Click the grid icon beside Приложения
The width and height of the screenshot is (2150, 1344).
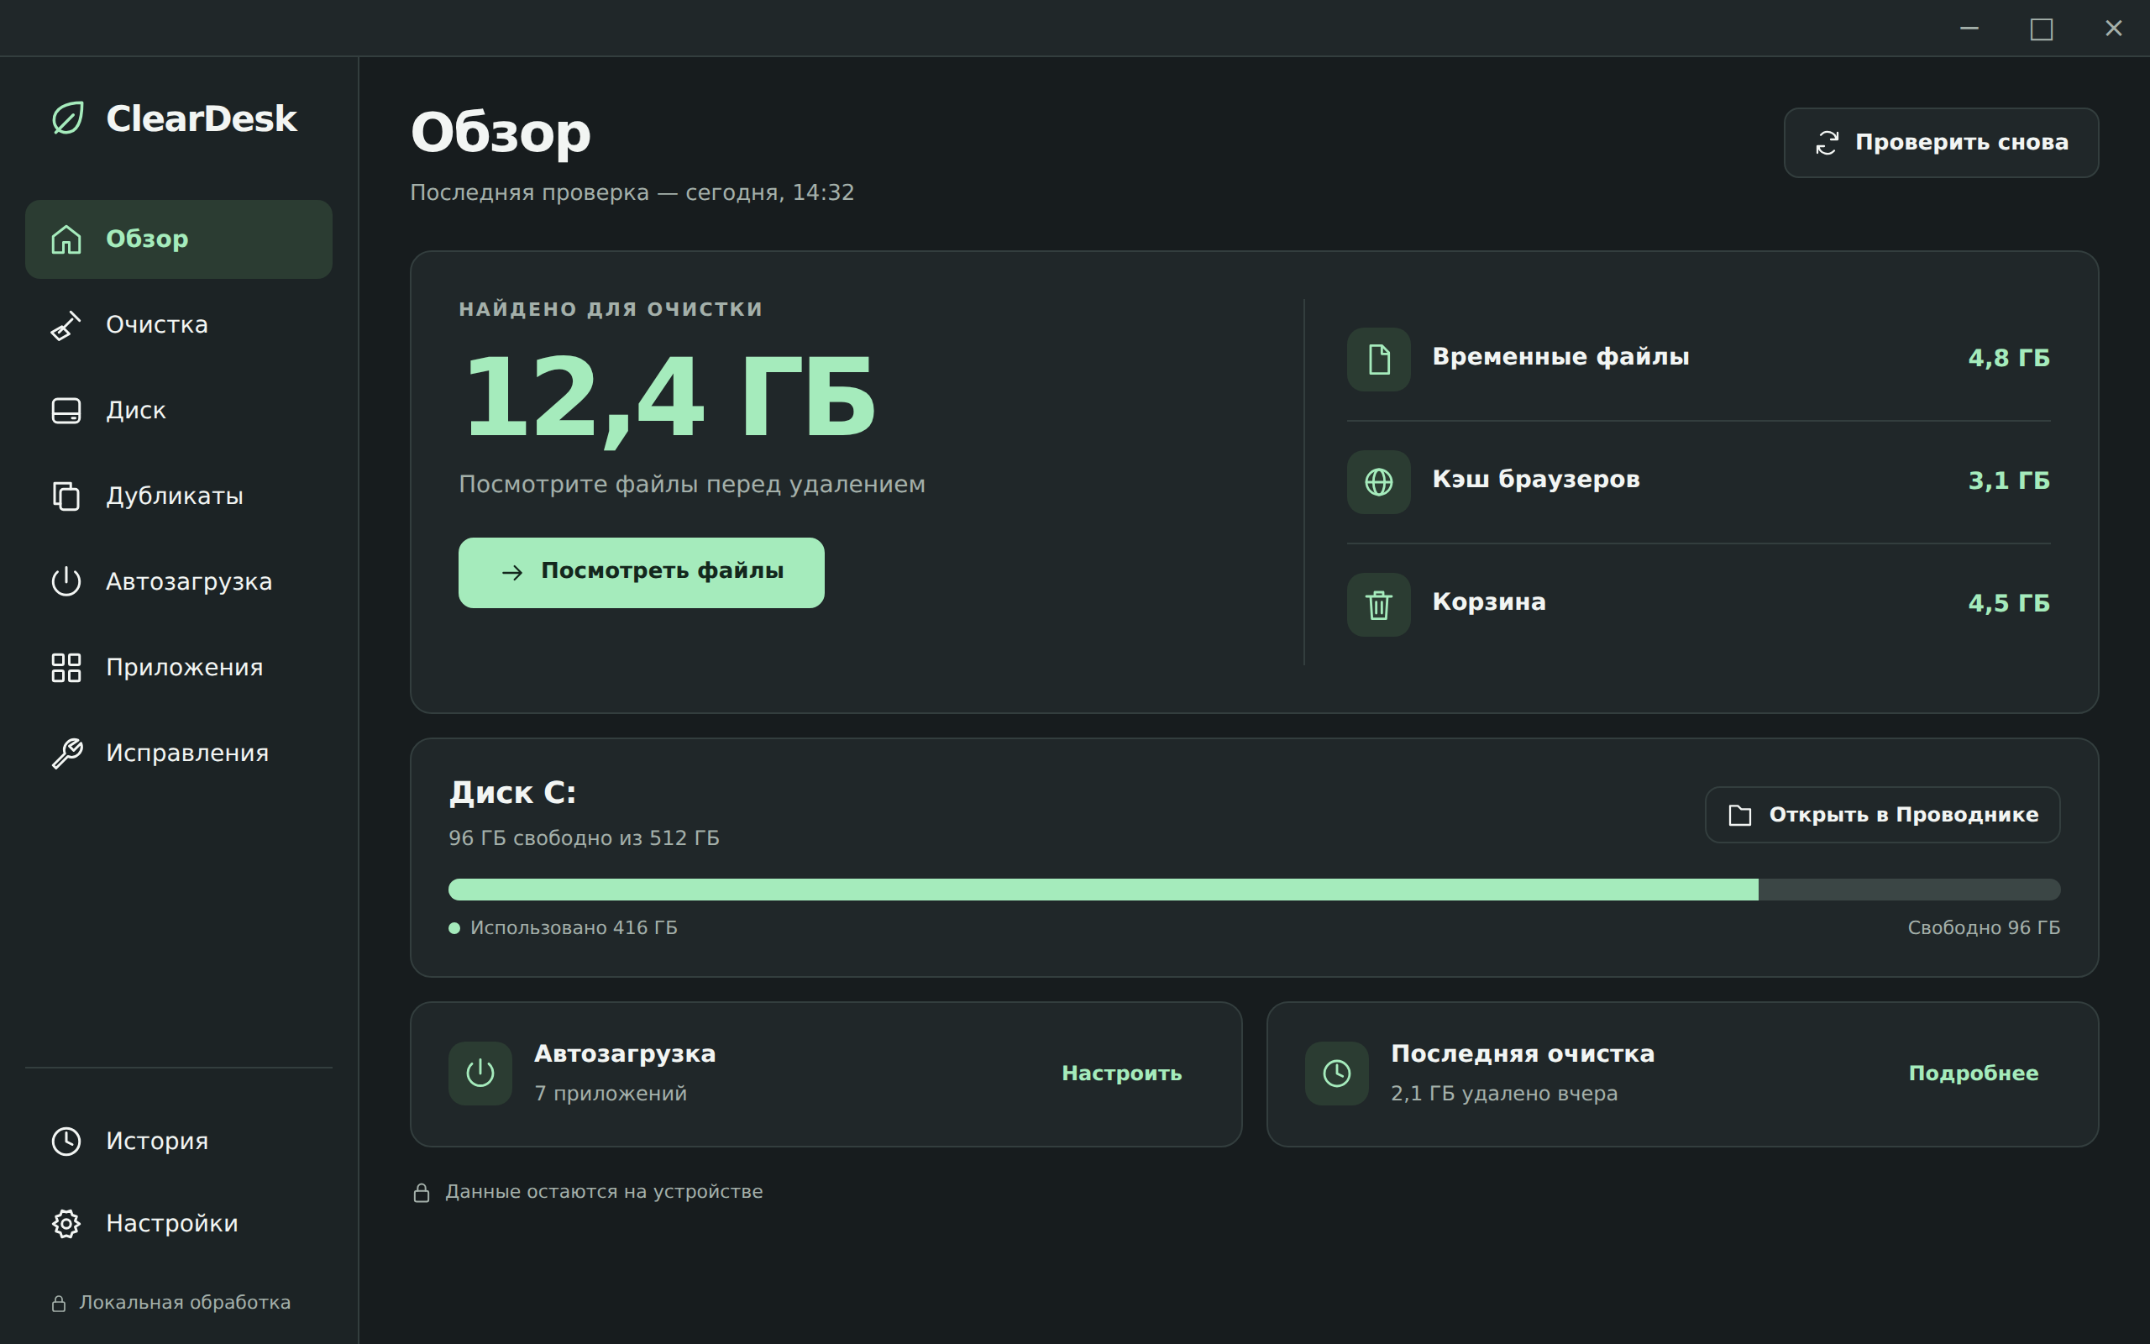tap(66, 668)
